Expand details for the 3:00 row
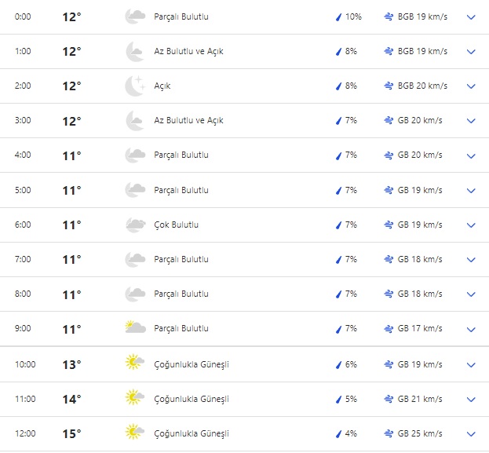Image resolution: width=489 pixels, height=453 pixels. (x=471, y=121)
